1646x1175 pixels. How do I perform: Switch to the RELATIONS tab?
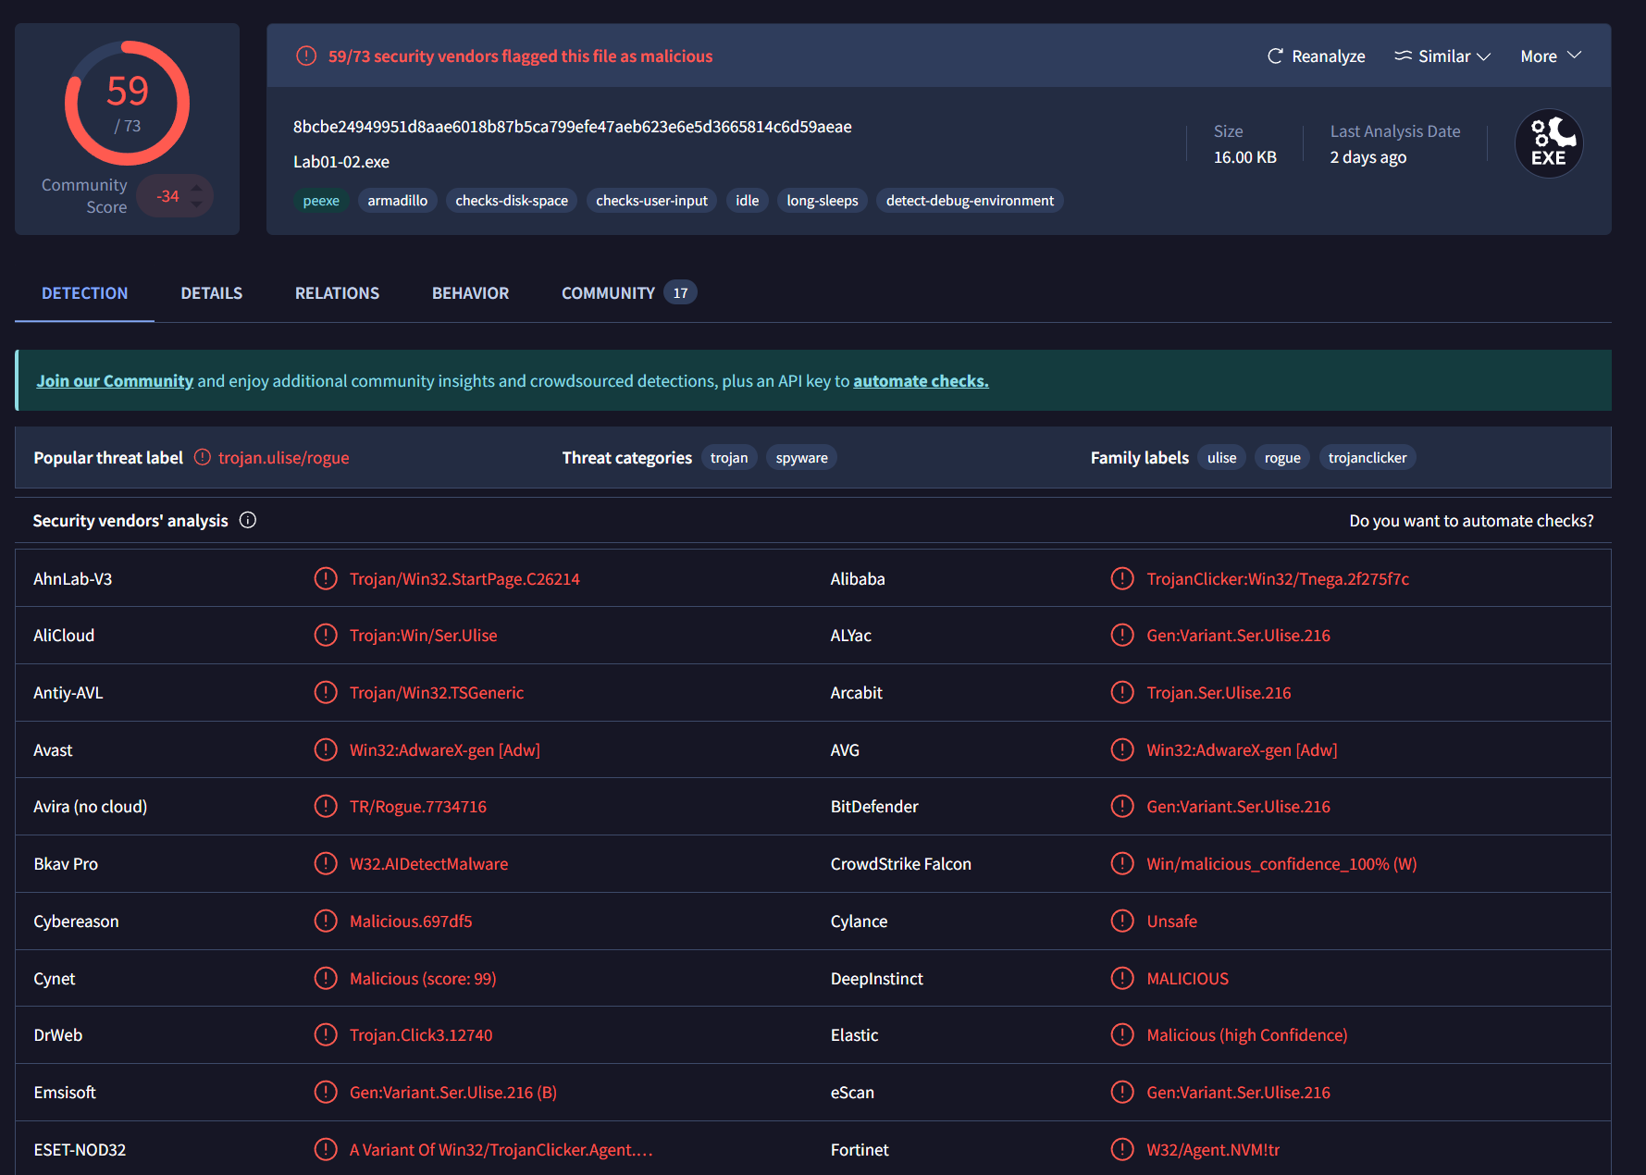click(337, 293)
